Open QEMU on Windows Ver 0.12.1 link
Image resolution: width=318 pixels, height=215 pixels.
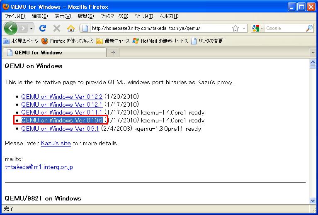(x=62, y=104)
